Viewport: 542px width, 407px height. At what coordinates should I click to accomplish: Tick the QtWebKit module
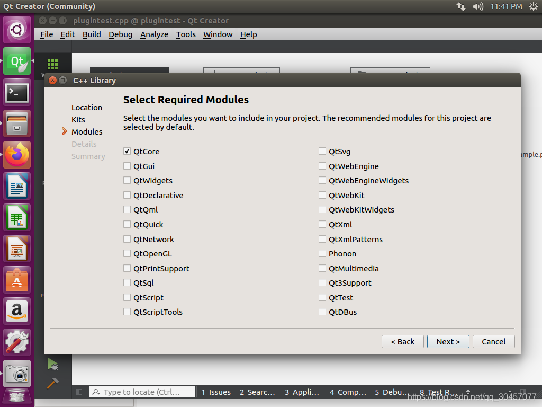pos(322,195)
